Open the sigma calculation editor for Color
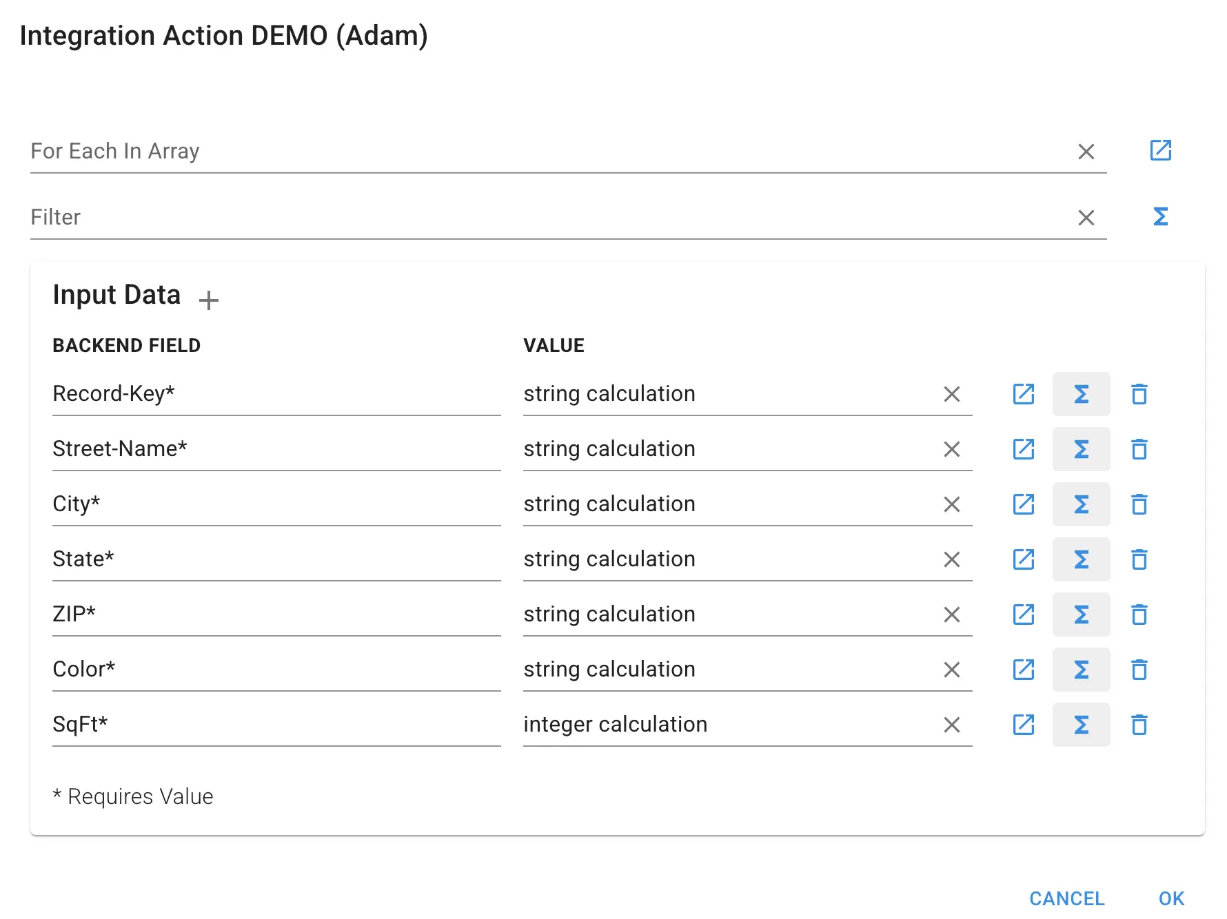Image resolution: width=1227 pixels, height=919 pixels. (x=1081, y=669)
